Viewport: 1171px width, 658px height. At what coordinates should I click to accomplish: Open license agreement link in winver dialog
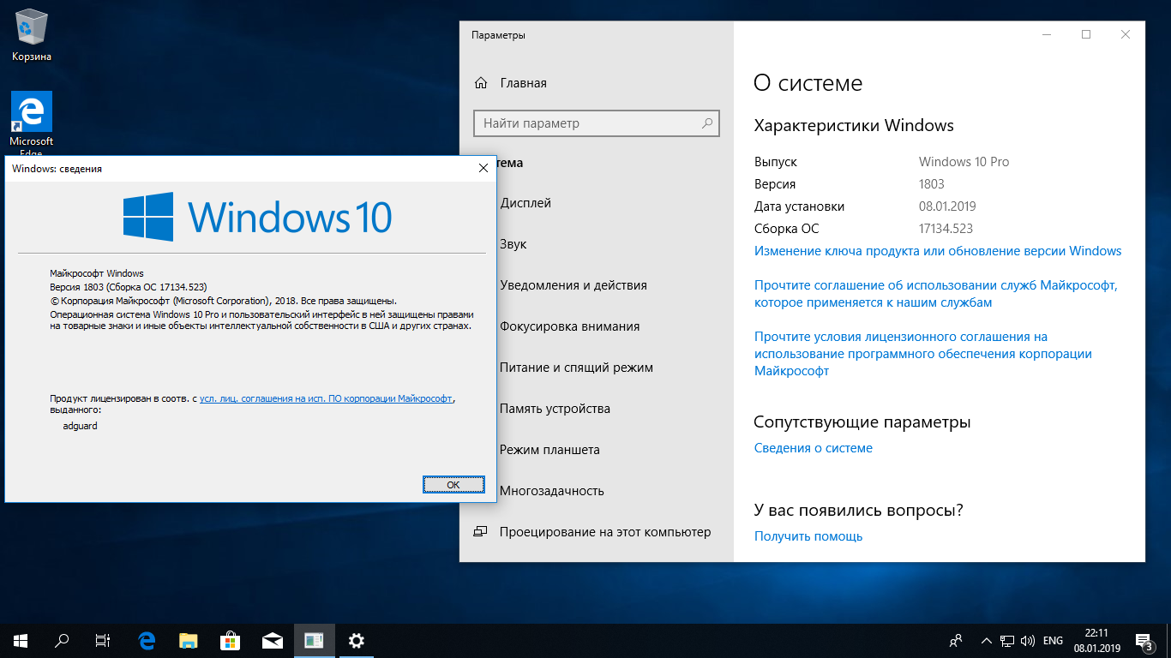327,398
